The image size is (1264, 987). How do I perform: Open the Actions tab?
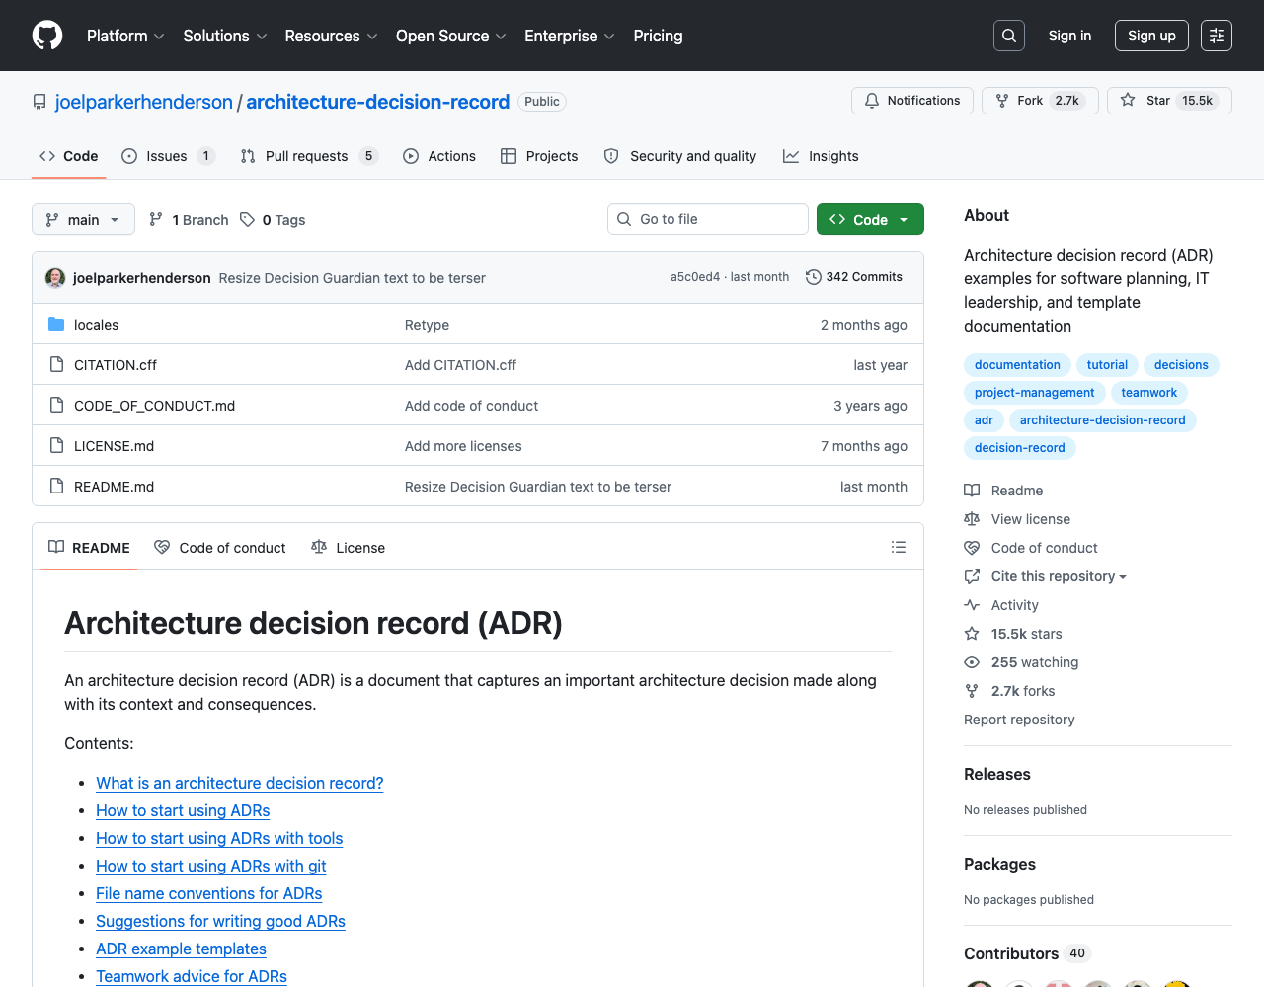(439, 156)
